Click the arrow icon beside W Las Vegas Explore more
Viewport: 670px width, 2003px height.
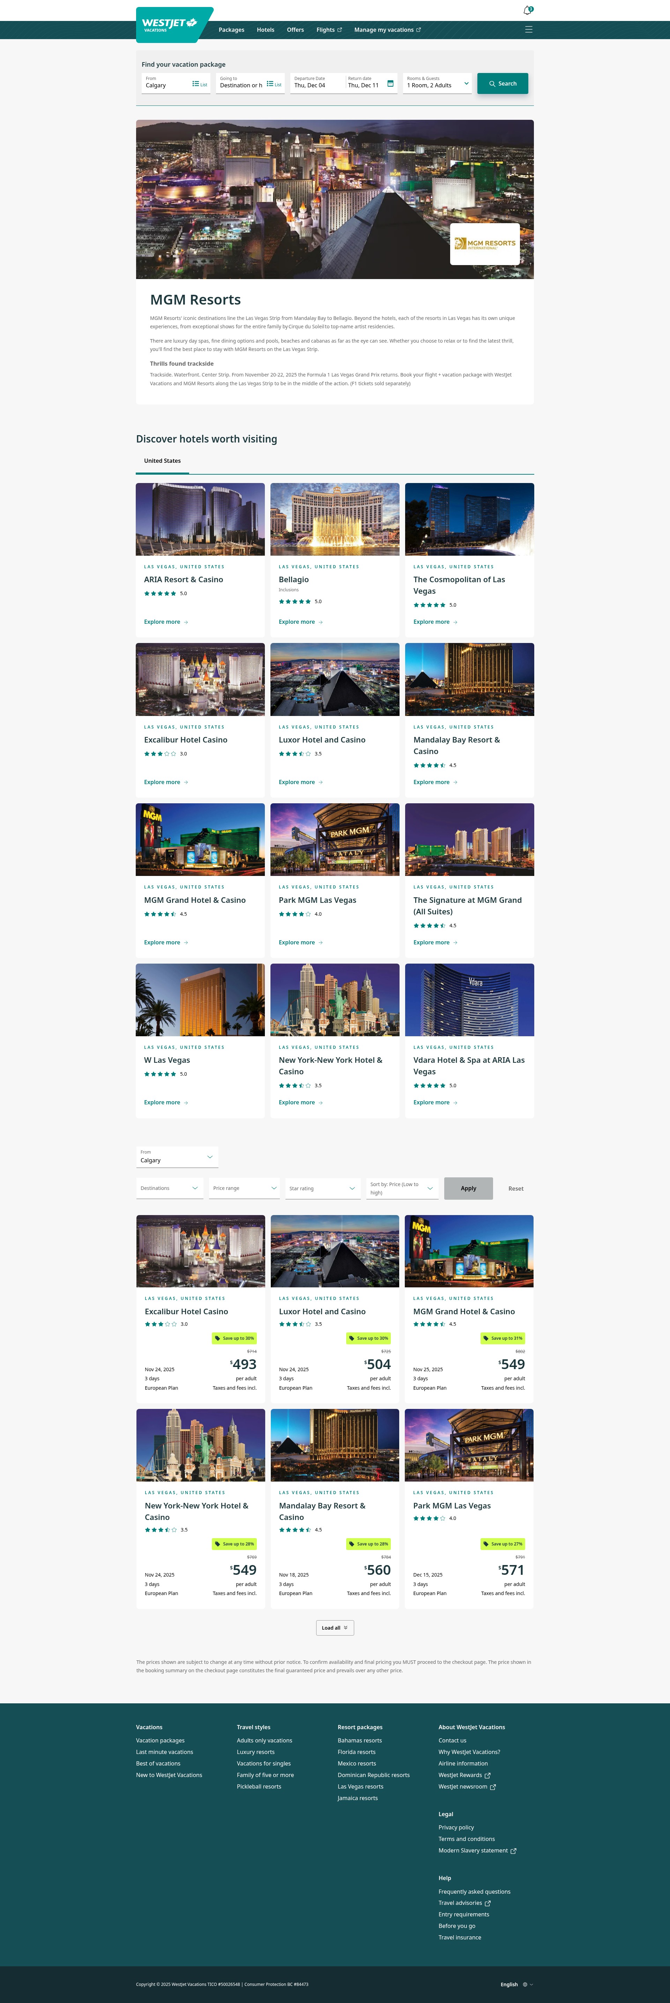(186, 1103)
